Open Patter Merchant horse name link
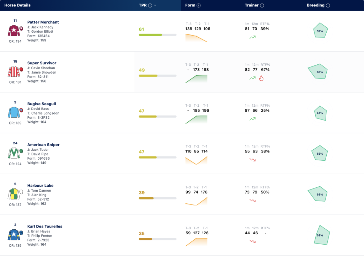This screenshot has height=256, width=364. 43,22
